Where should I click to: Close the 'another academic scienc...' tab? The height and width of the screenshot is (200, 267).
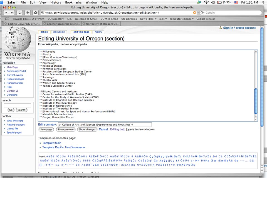click(x=44, y=24)
